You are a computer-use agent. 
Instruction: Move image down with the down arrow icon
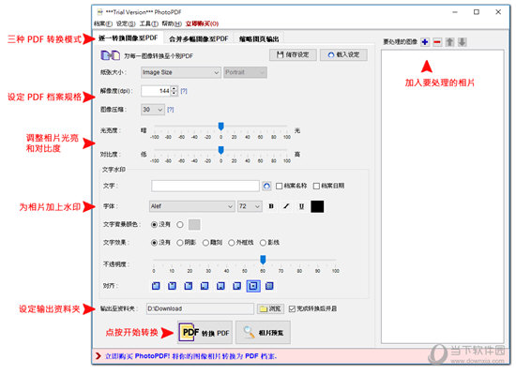(x=462, y=42)
